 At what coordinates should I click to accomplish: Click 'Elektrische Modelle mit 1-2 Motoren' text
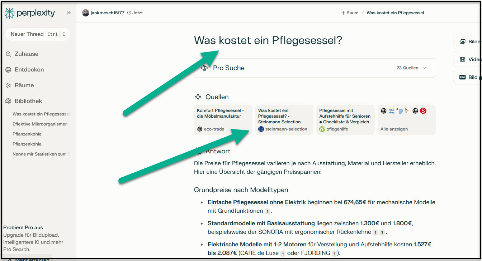(x=257, y=245)
